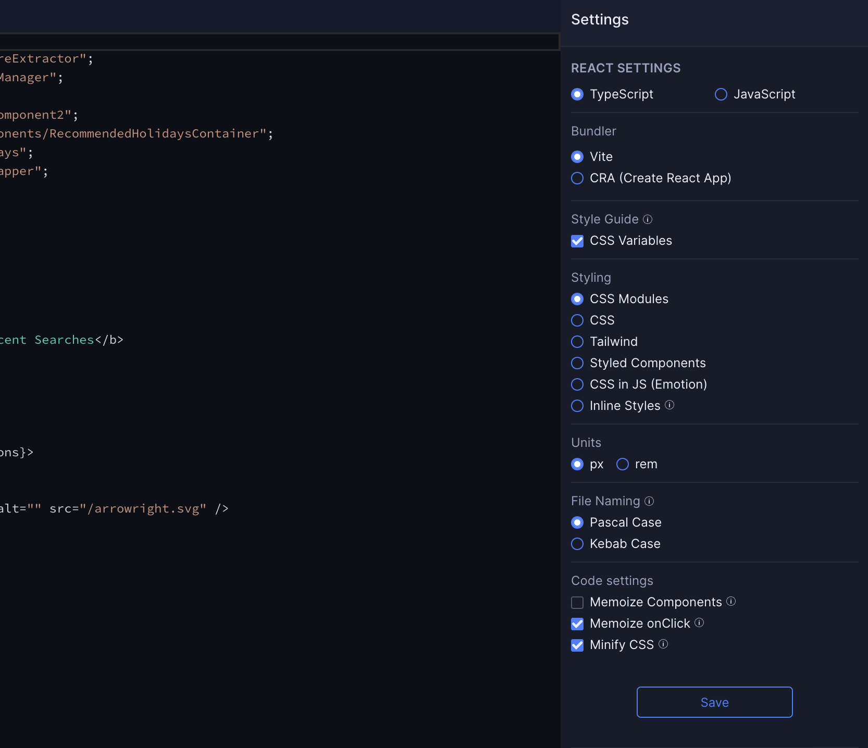Click the Inline Styles info icon
Viewport: 868px width, 748px height.
point(670,405)
